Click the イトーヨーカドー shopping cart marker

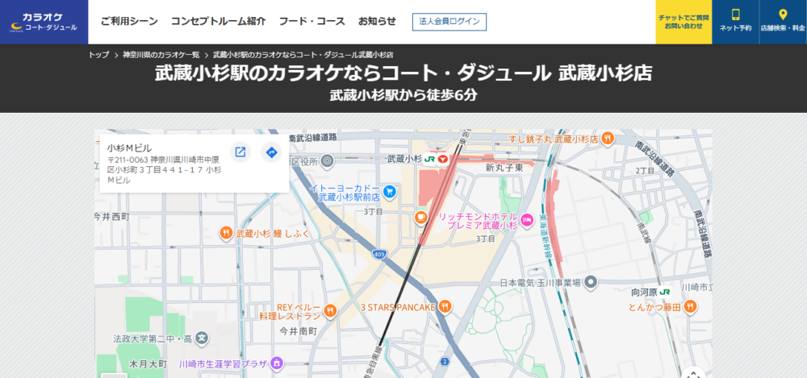point(390,192)
